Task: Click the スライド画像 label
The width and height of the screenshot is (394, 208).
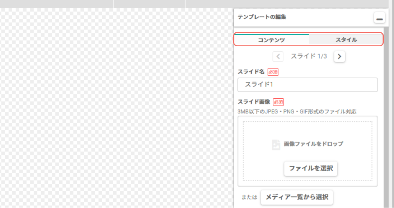Action: pyautogui.click(x=254, y=102)
